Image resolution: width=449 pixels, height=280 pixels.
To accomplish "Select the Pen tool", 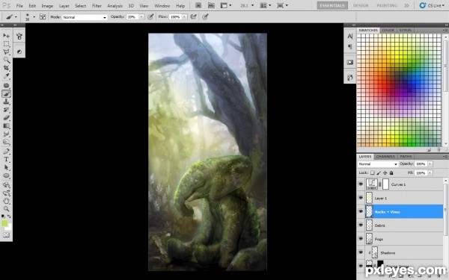I will click(x=6, y=151).
